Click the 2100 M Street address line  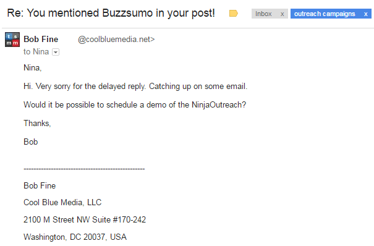(85, 219)
